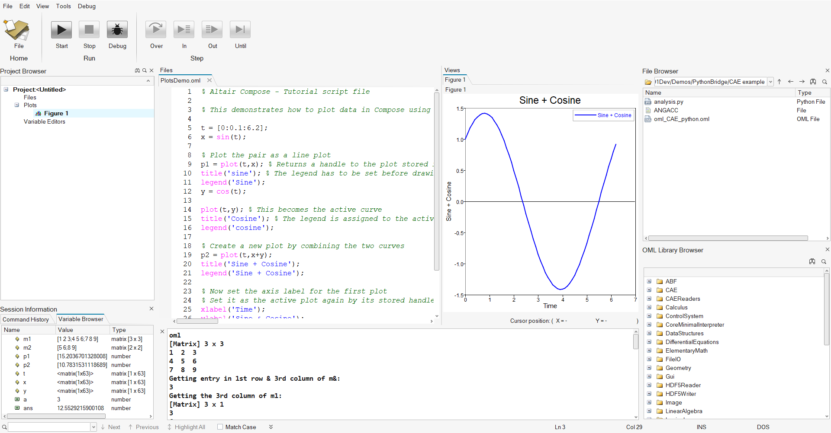The width and height of the screenshot is (831, 433).
Task: Toggle INS insert mode in status bar
Action: (701, 427)
